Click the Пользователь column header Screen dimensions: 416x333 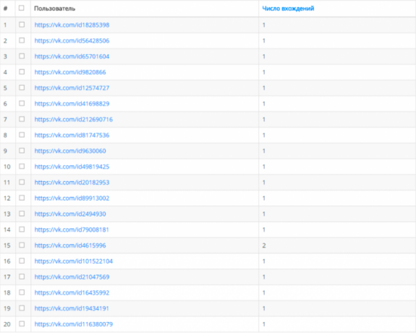55,8
